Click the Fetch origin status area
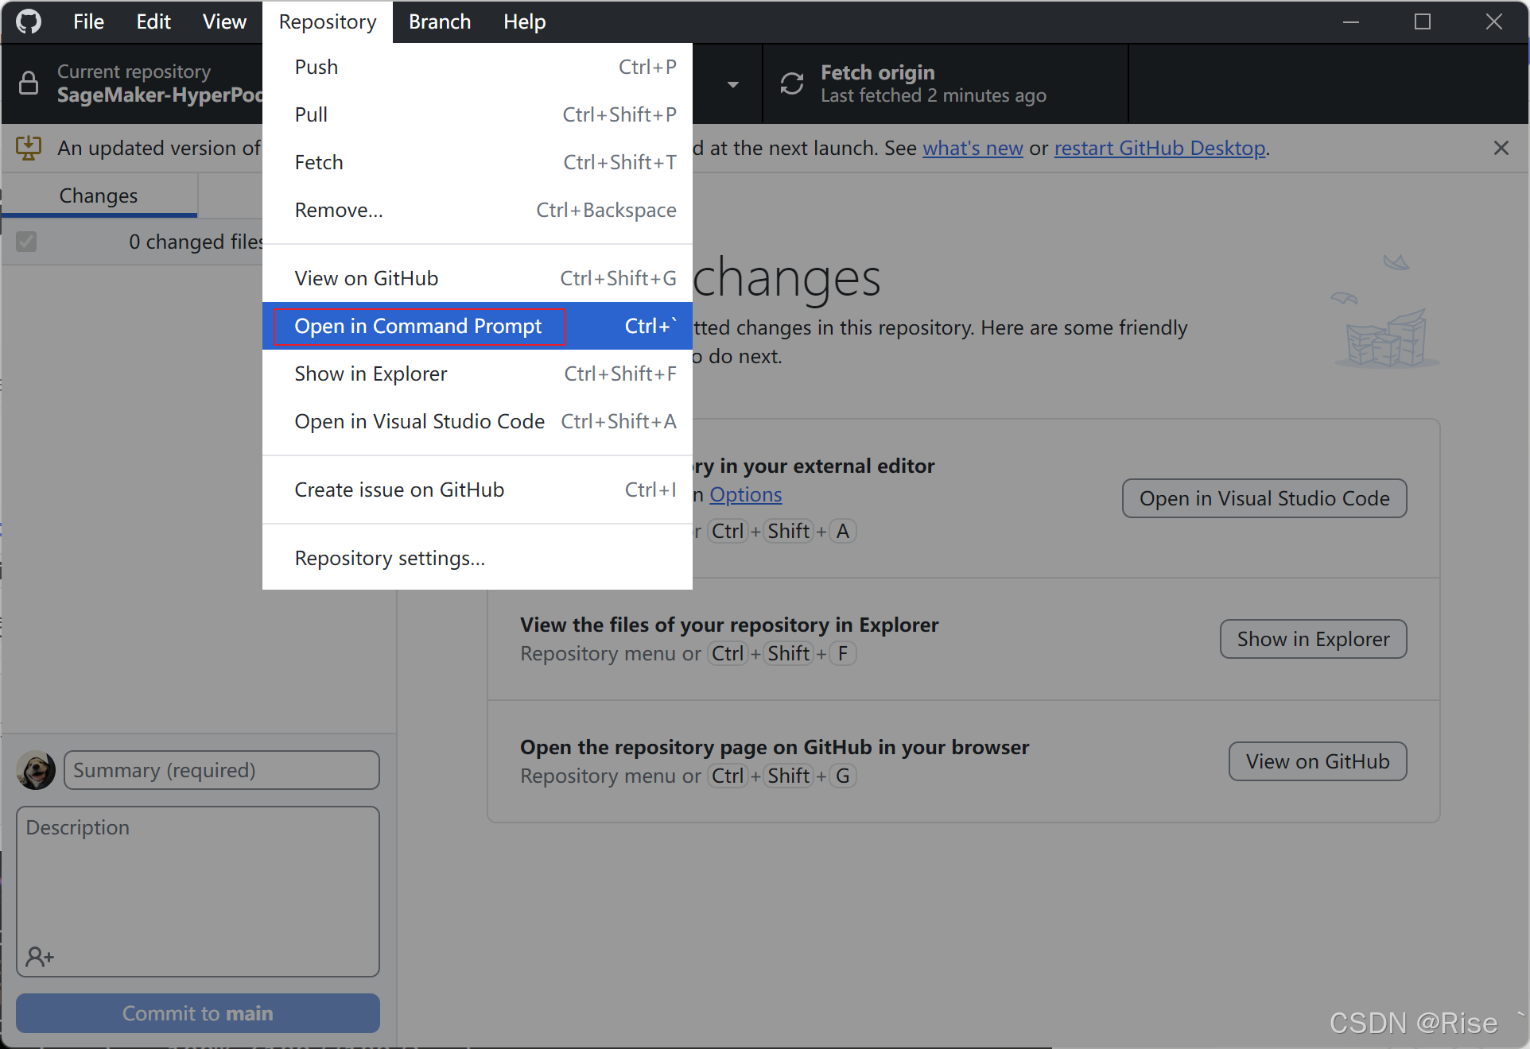Image resolution: width=1530 pixels, height=1049 pixels. (932, 83)
